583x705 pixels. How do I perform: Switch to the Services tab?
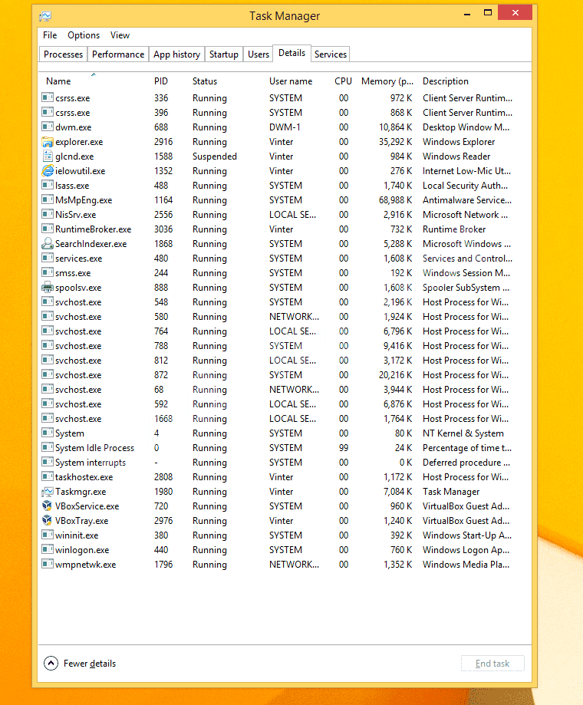coord(331,54)
